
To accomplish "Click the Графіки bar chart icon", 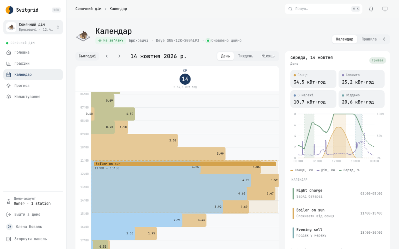I will point(9,63).
